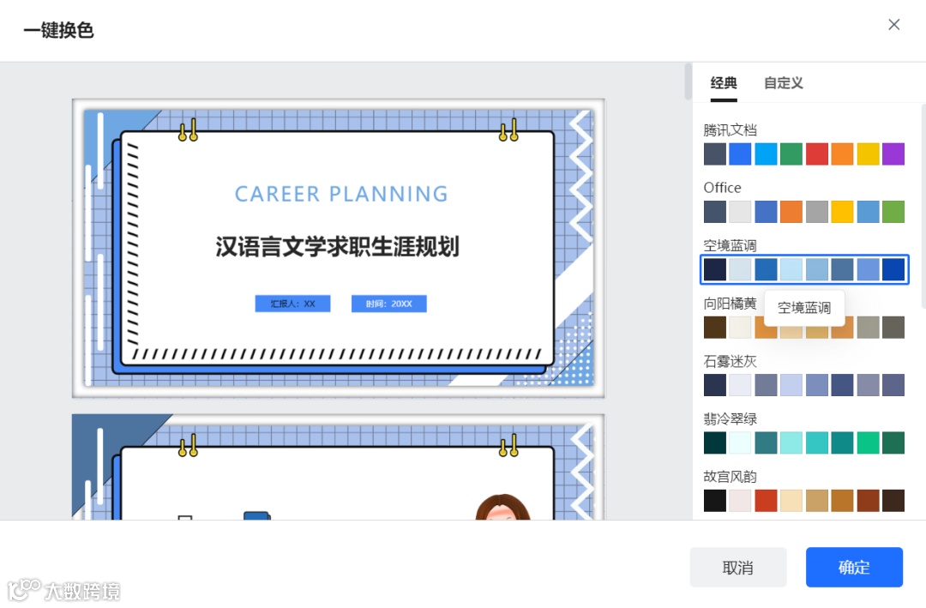
Task: Click the 取消 button
Action: click(738, 568)
